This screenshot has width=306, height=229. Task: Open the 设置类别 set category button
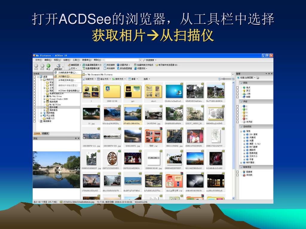(140, 68)
